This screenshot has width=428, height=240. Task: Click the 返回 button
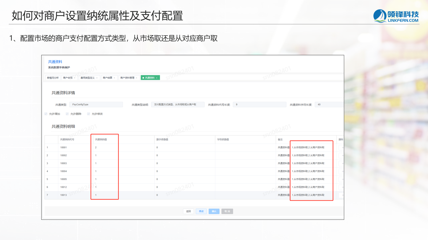coord(189,211)
